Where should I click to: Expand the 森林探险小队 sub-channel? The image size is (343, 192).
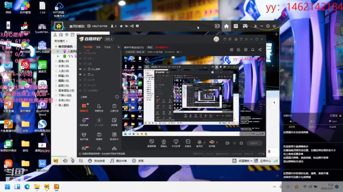pos(56,90)
